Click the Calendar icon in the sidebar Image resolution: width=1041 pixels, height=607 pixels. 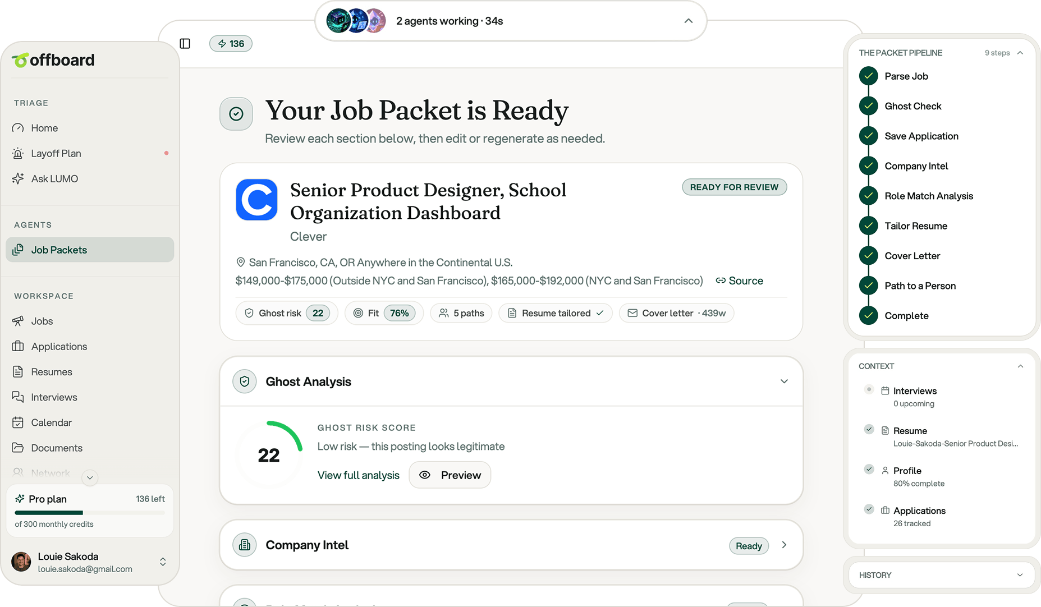click(x=18, y=422)
